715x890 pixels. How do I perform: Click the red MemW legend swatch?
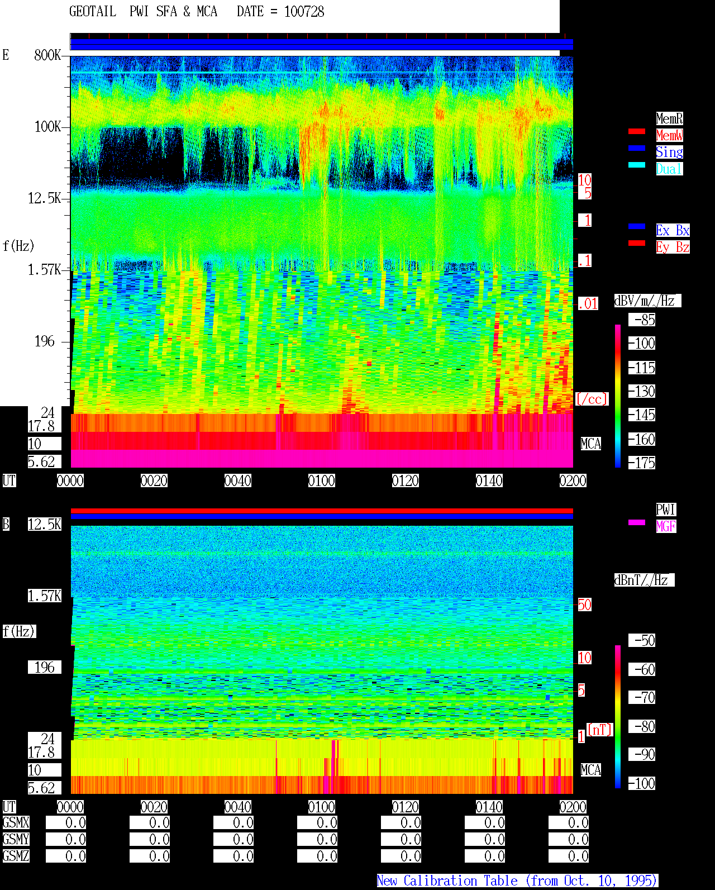pyautogui.click(x=637, y=131)
